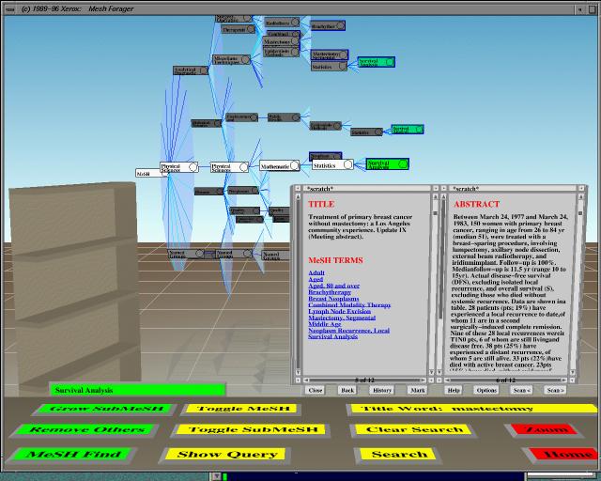This screenshot has height=481, width=601.
Task: Click the MeSH TERMS heading
Action: 335,260
